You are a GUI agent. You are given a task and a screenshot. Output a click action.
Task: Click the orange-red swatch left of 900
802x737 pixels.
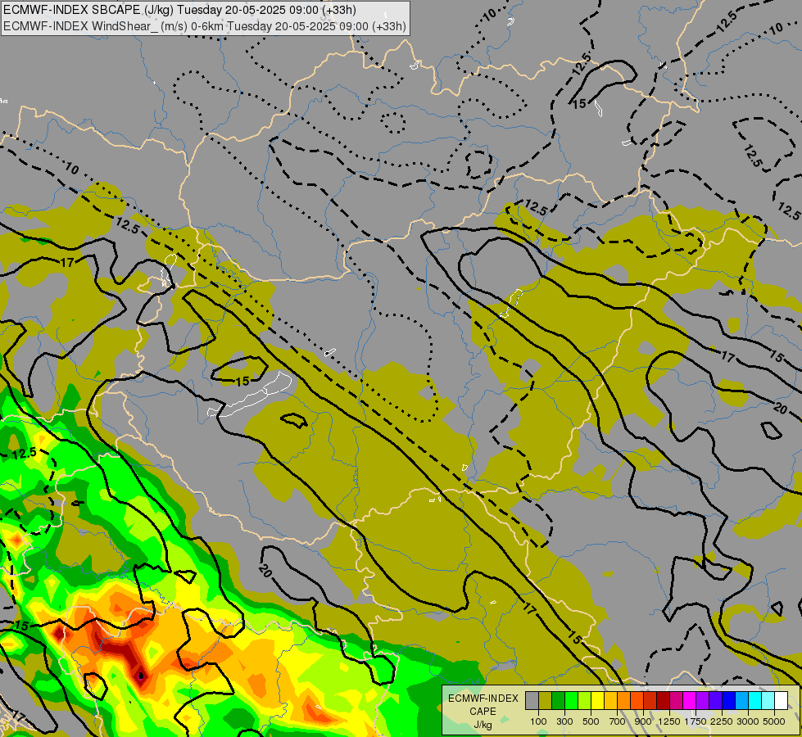[x=637, y=700]
